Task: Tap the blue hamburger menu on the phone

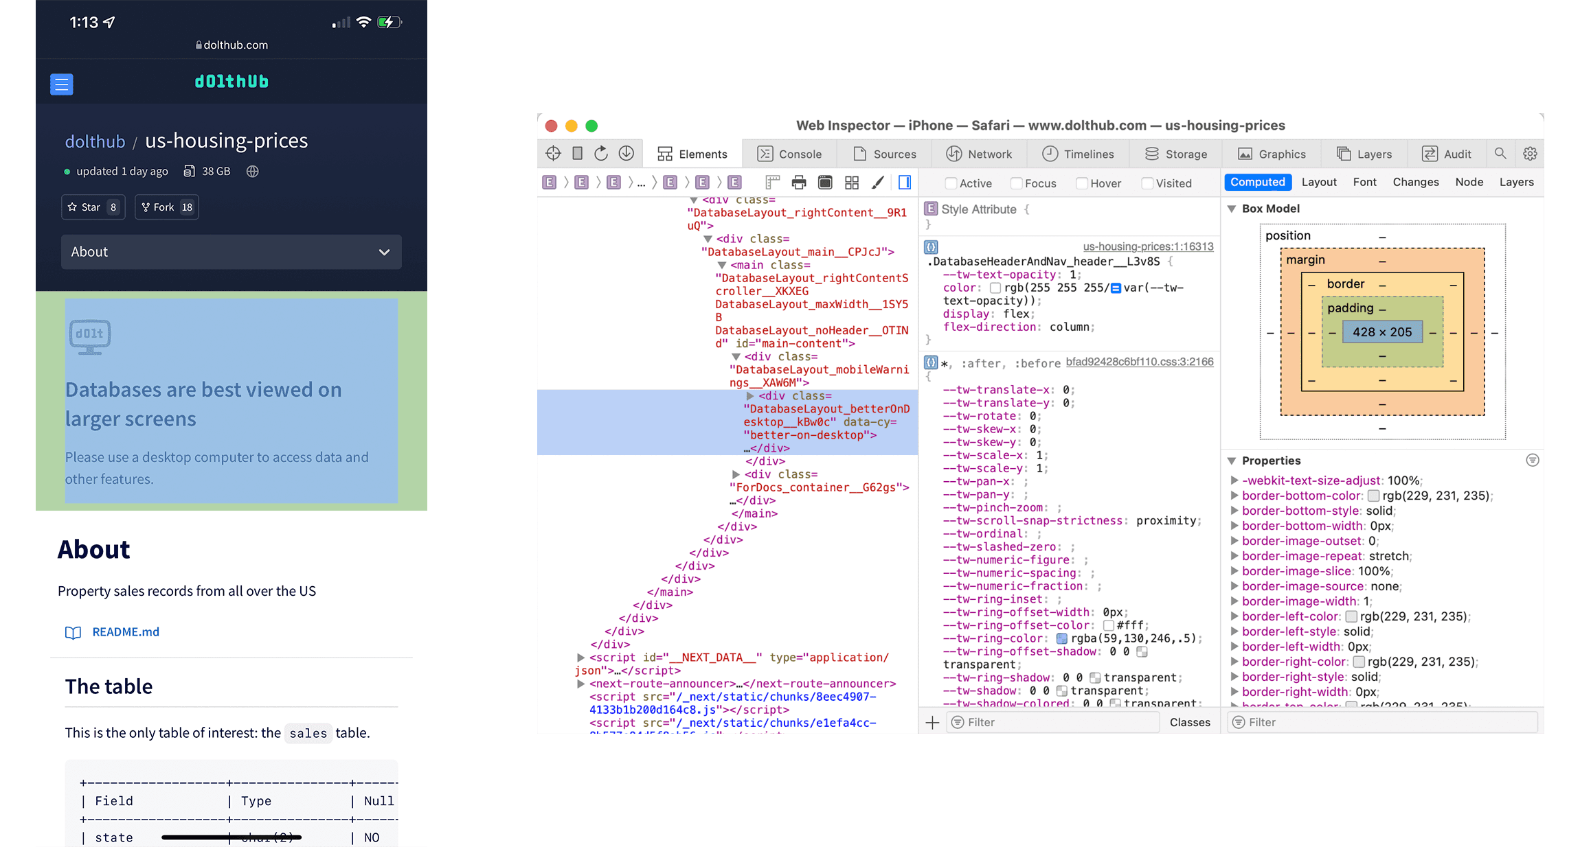Action: click(62, 84)
